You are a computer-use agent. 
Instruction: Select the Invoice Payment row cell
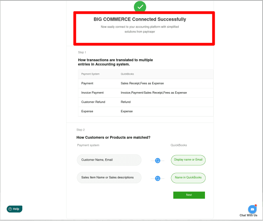tap(93, 92)
